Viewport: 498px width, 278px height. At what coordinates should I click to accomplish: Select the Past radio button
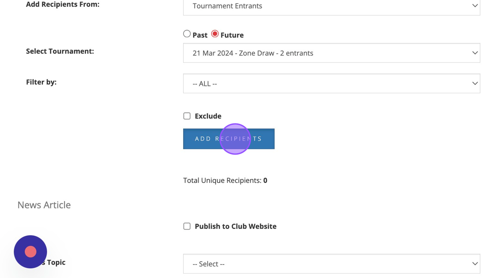pos(187,34)
